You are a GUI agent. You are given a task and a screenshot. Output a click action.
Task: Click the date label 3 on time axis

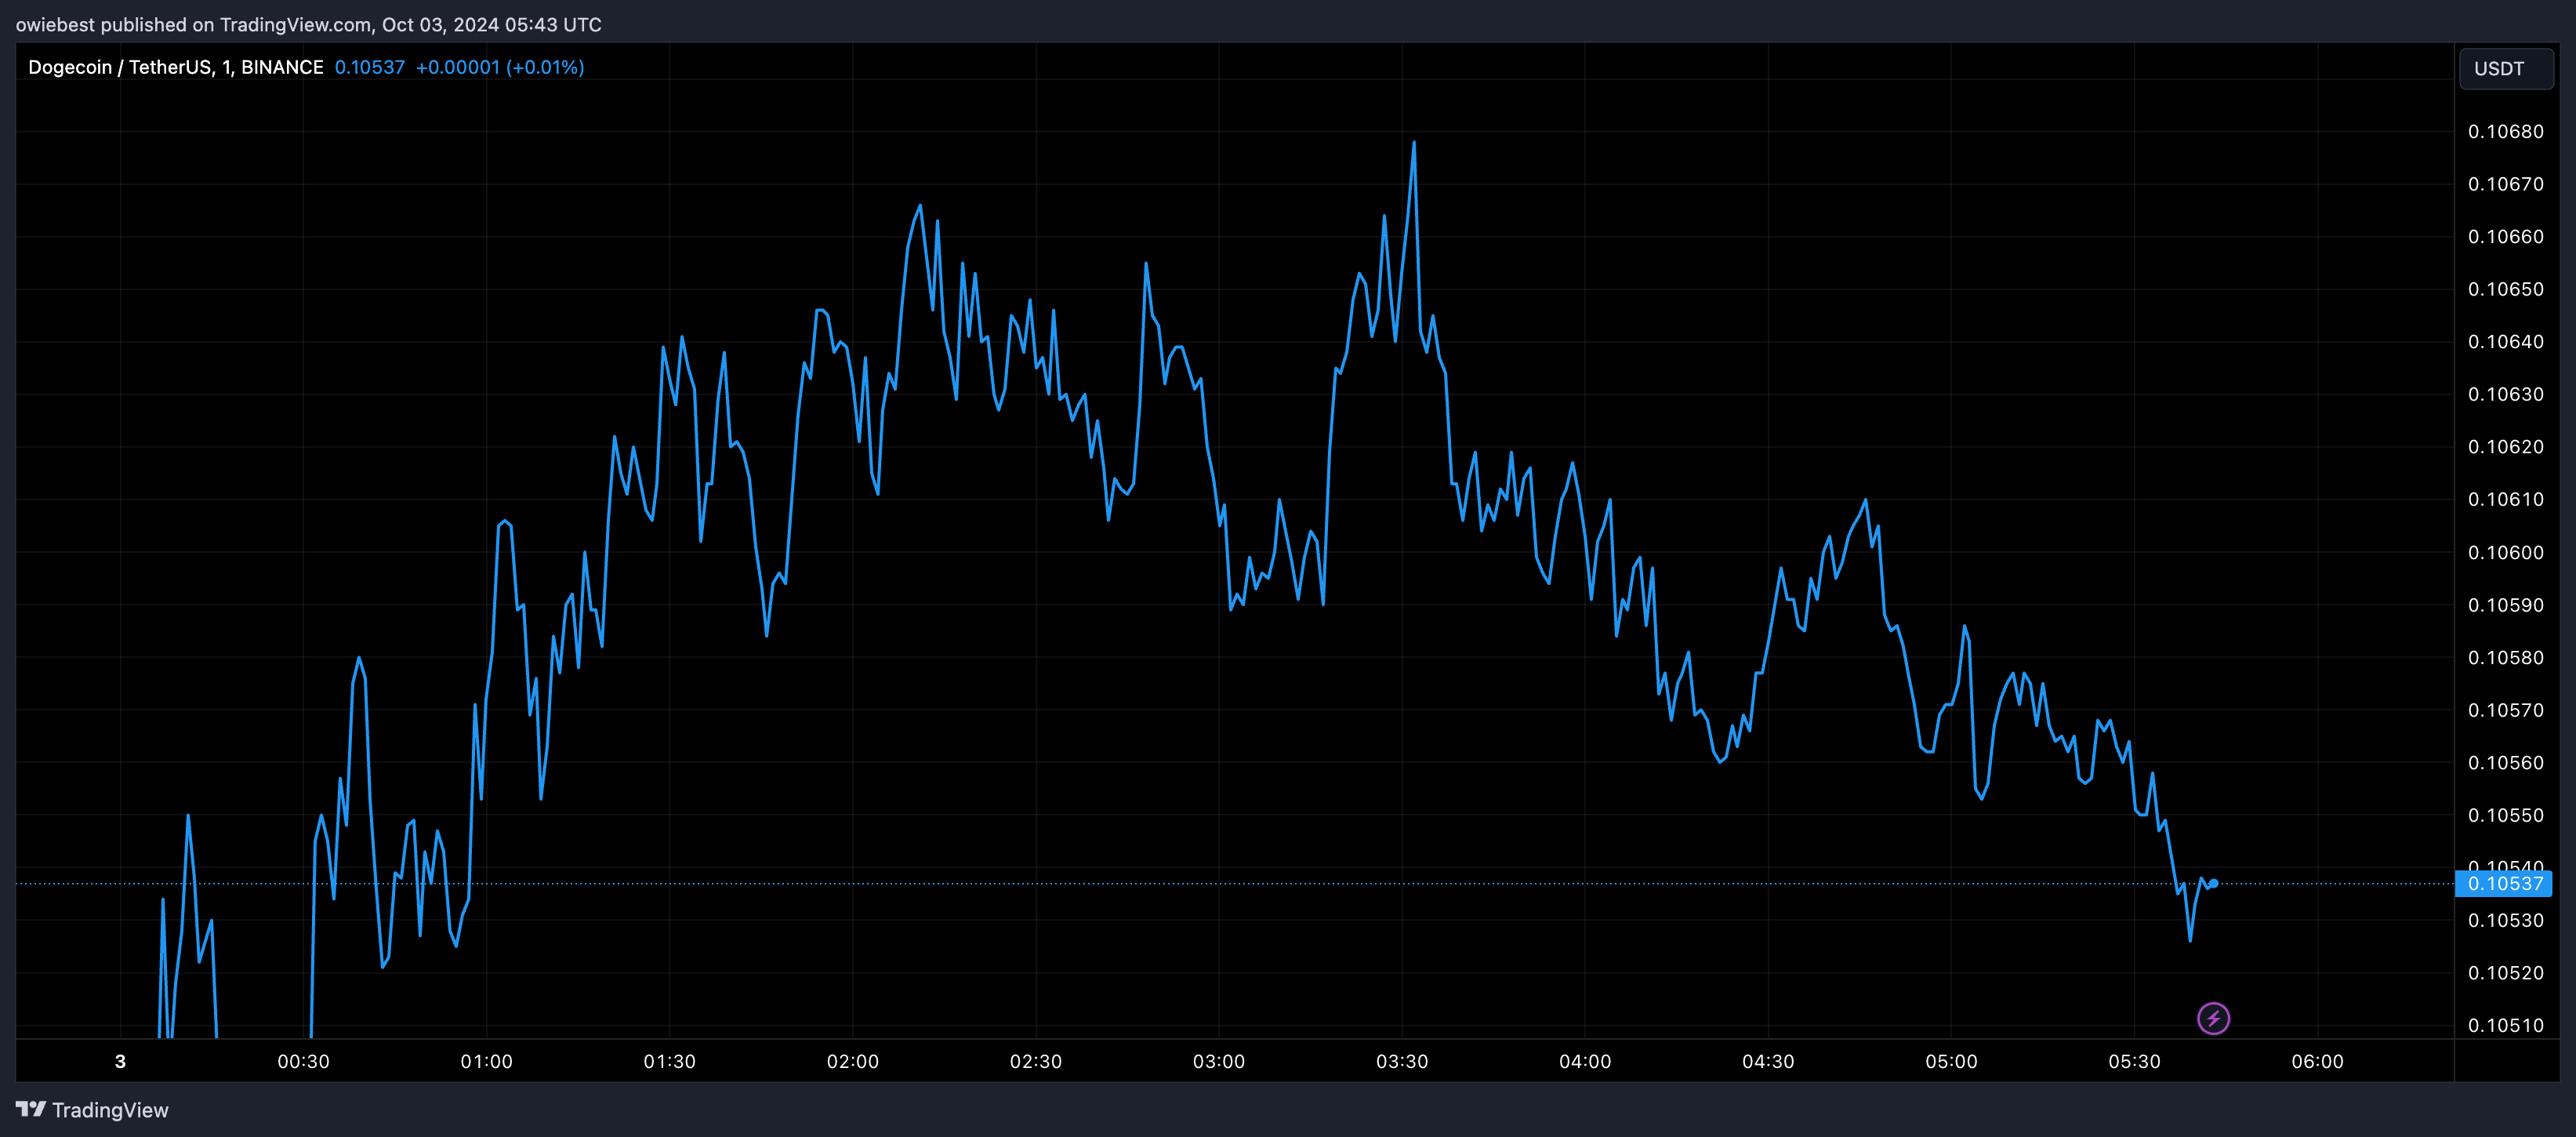[120, 1061]
